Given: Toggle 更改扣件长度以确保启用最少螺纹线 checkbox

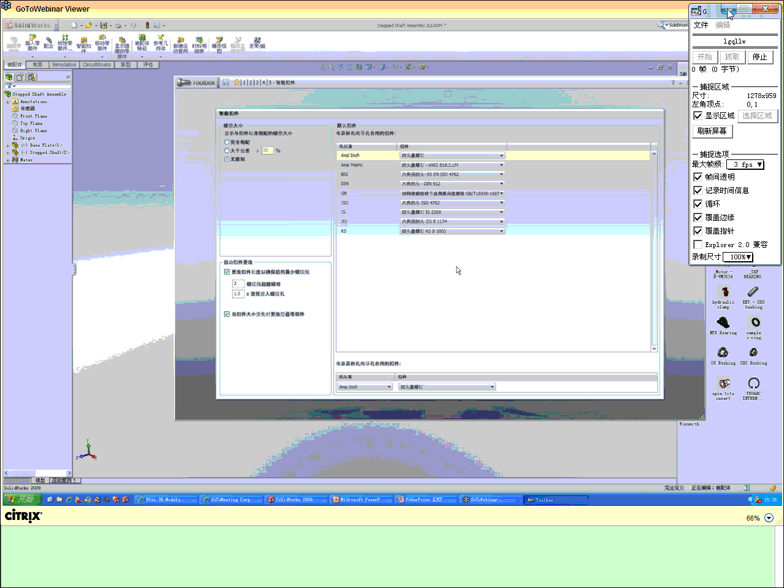Looking at the screenshot, I should [x=227, y=272].
